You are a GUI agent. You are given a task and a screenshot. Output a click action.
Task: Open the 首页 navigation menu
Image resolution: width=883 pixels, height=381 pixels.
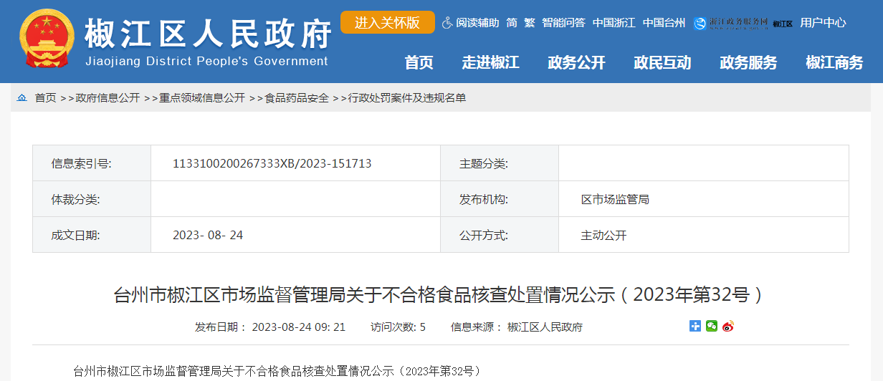[419, 63]
